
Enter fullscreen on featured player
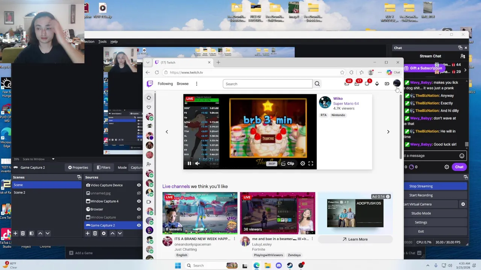tap(311, 163)
